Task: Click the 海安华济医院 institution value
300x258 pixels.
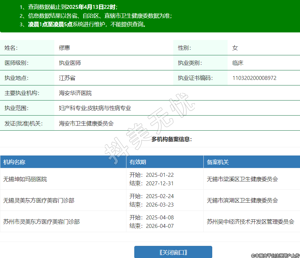Action: 75,93
